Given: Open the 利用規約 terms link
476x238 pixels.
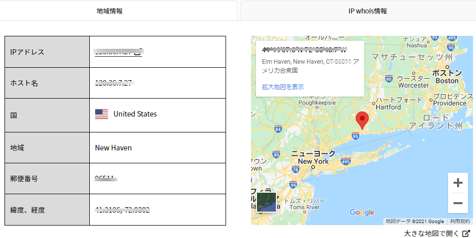Looking at the screenshot, I should [x=460, y=221].
